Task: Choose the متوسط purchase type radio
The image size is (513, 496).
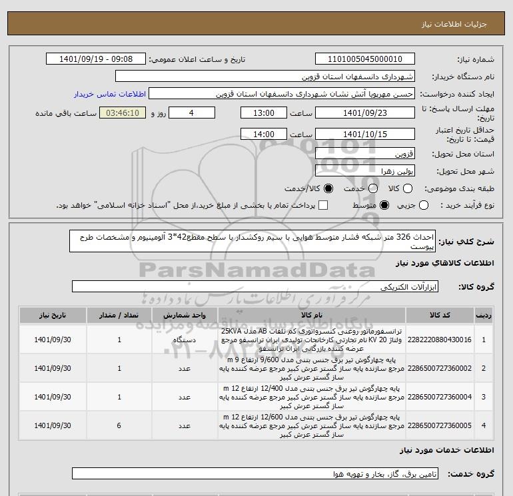Action: click(x=384, y=205)
